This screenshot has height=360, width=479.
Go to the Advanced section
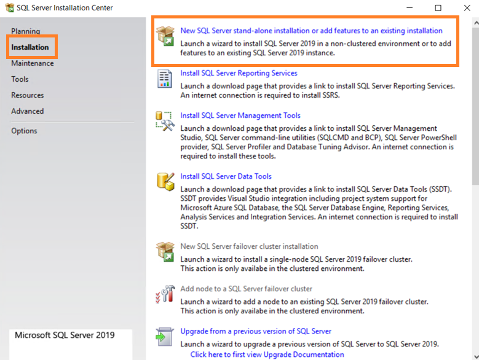(28, 111)
